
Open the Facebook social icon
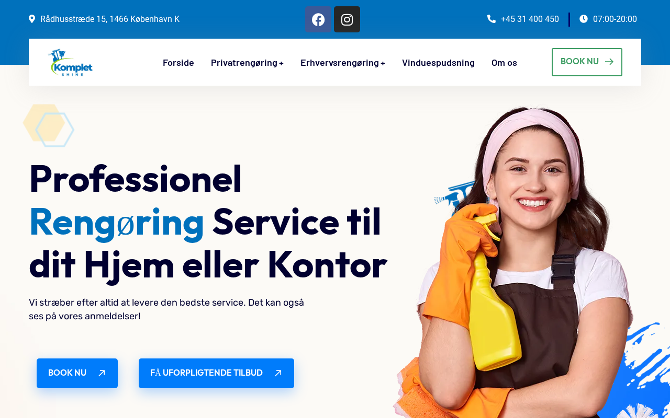[318, 19]
